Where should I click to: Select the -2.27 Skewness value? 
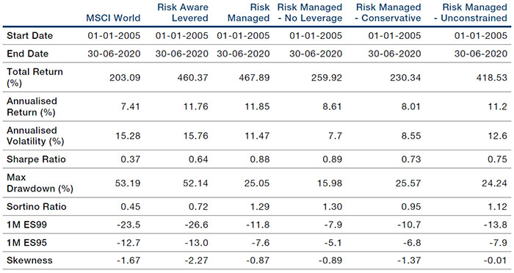pyautogui.click(x=195, y=261)
